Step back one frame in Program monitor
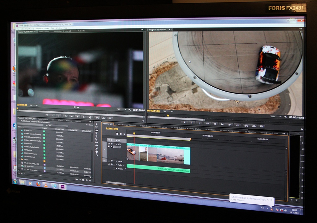The height and width of the screenshot is (223, 317). [x=215, y=124]
